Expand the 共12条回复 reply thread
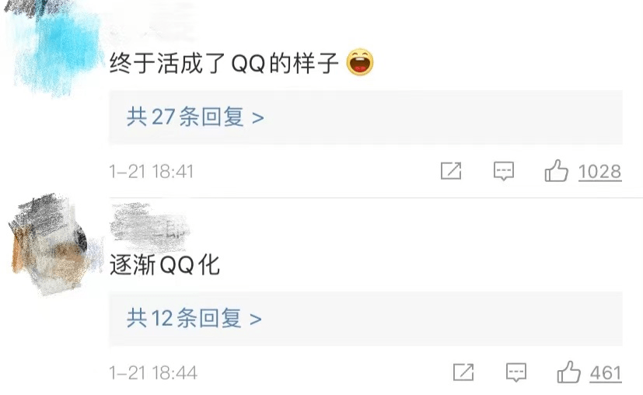This screenshot has width=643, height=395. (365, 319)
